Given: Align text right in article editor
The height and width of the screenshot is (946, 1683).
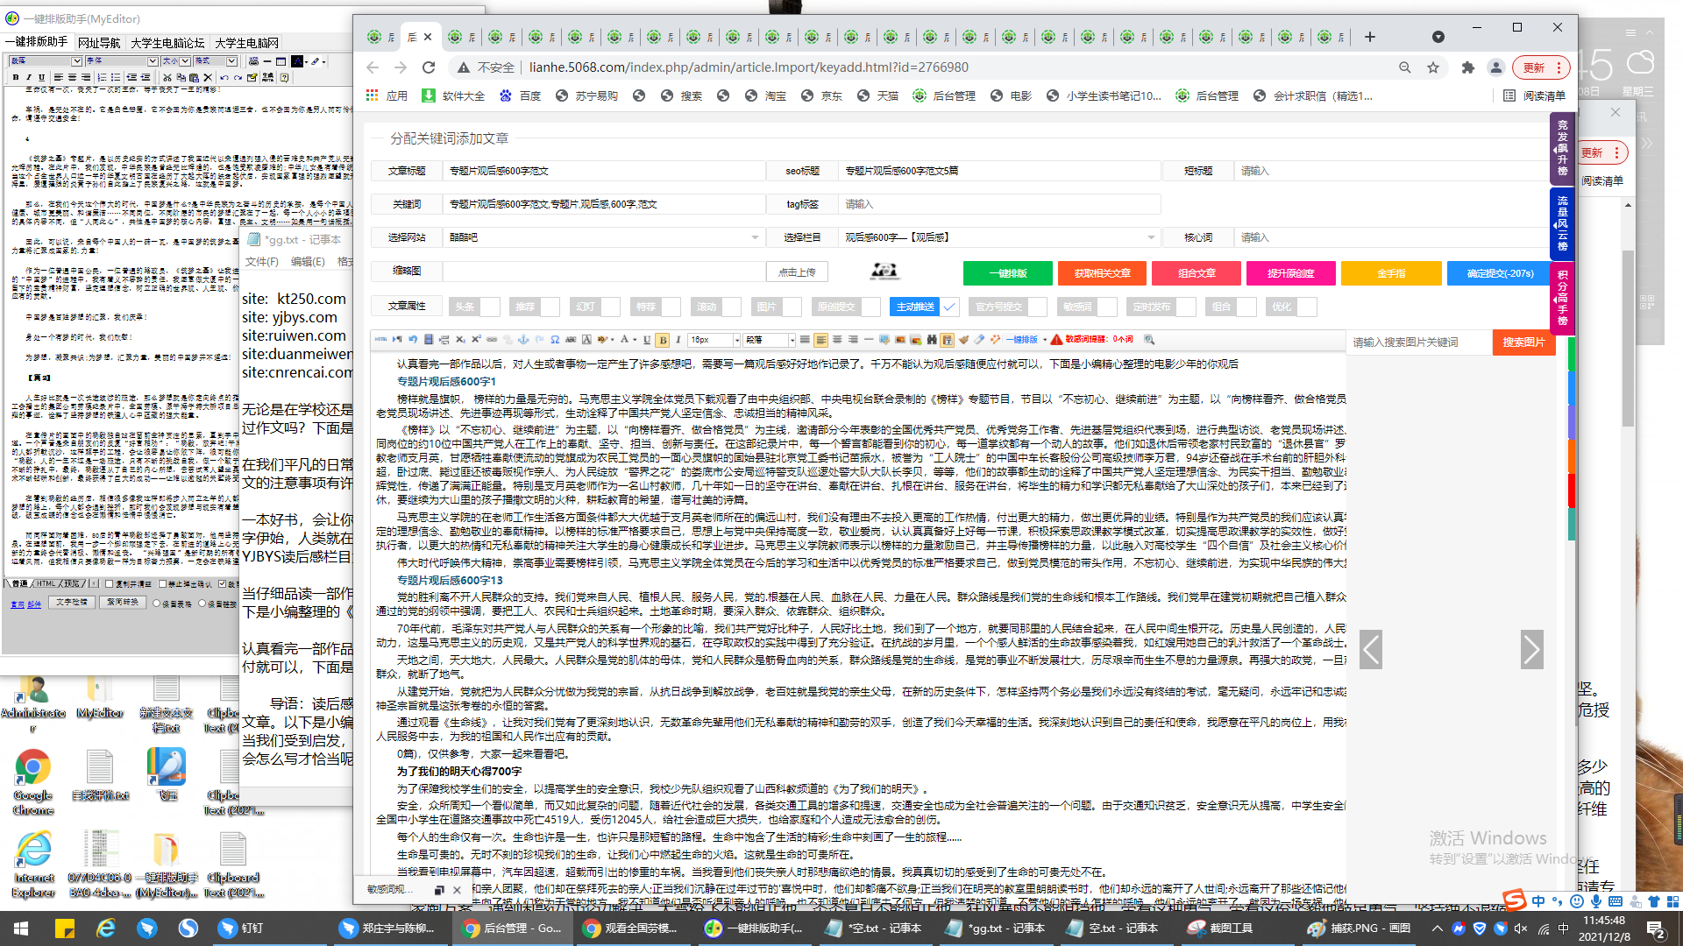Looking at the screenshot, I should [x=853, y=339].
